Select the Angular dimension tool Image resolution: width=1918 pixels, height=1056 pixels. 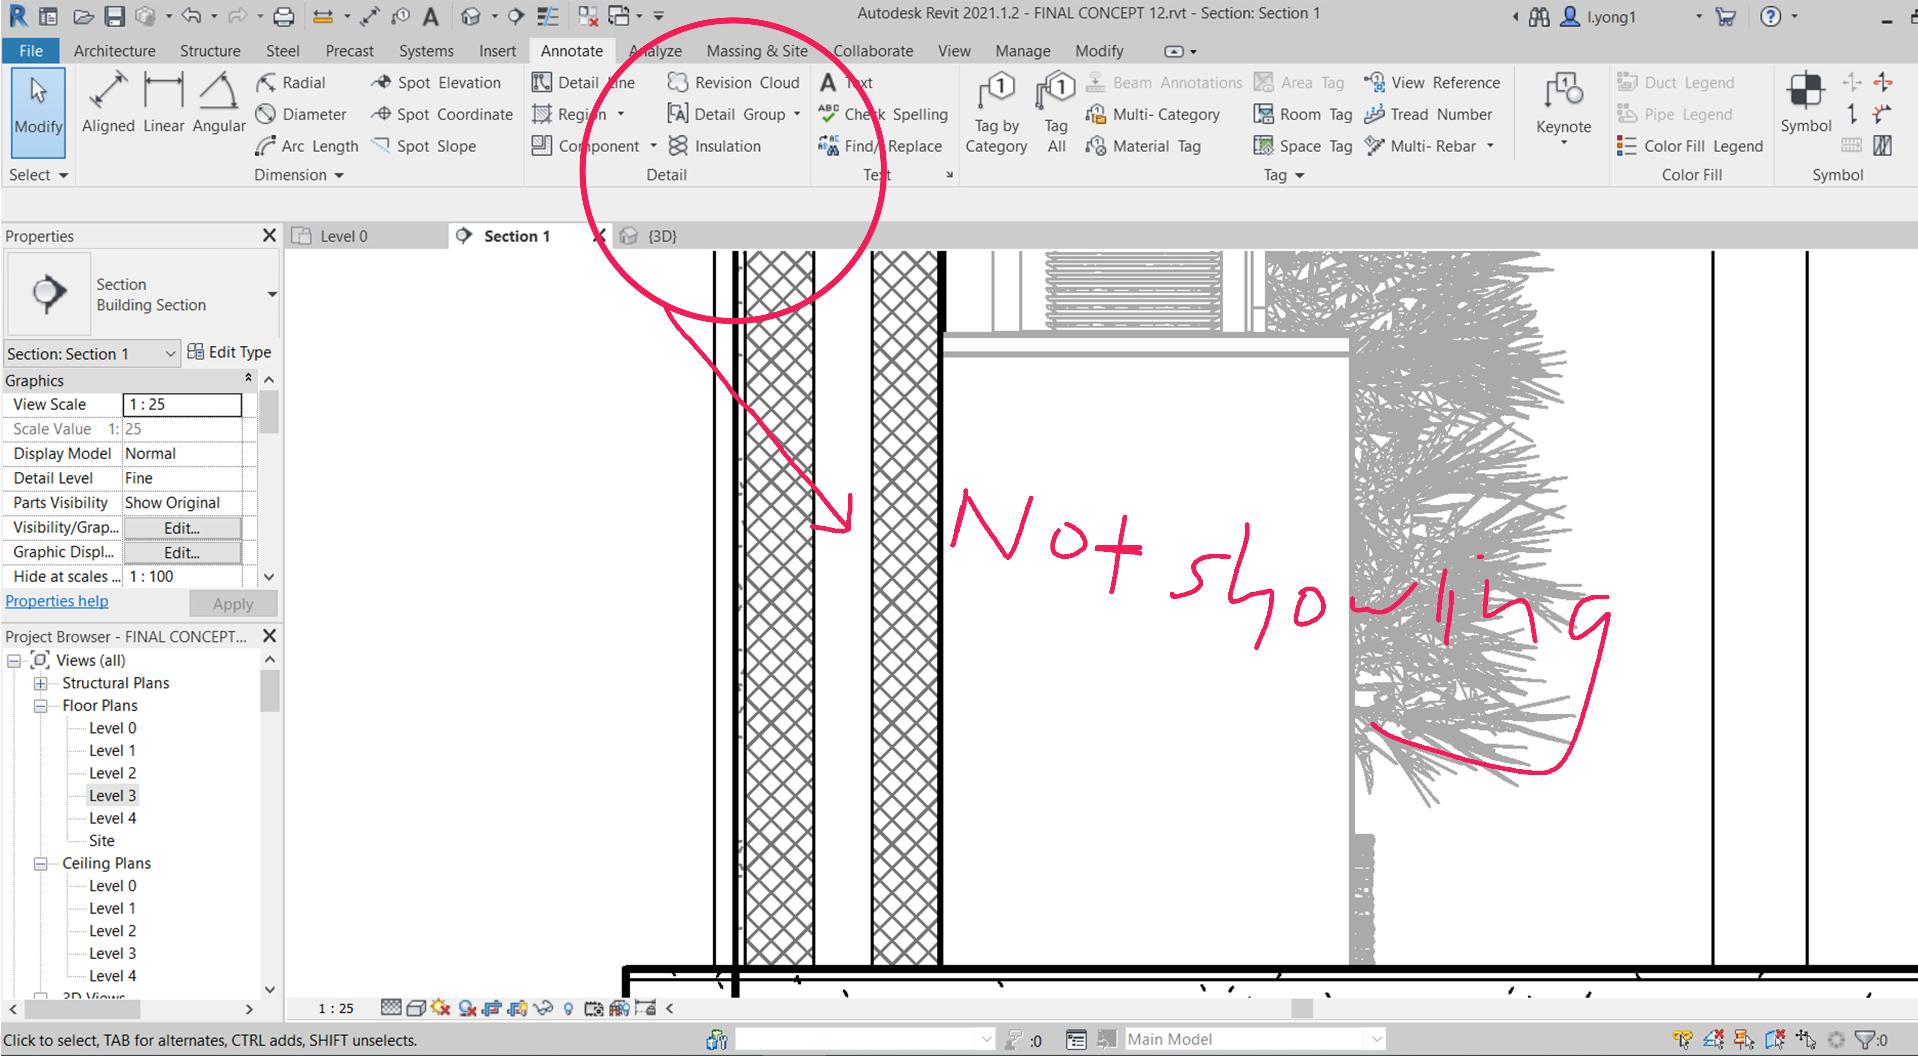pos(218,103)
